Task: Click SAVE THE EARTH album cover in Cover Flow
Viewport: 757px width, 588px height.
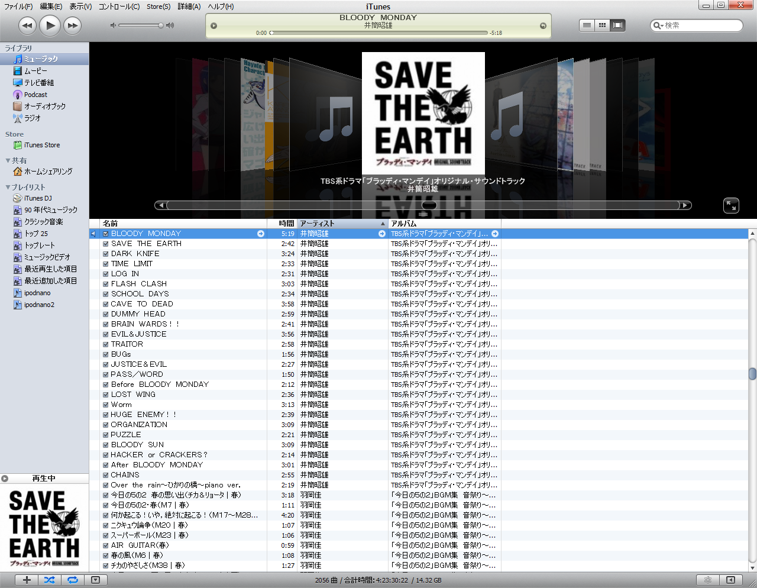Action: click(423, 113)
